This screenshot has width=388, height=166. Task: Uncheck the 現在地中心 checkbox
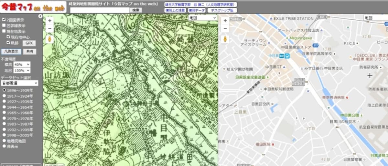tap(8, 37)
